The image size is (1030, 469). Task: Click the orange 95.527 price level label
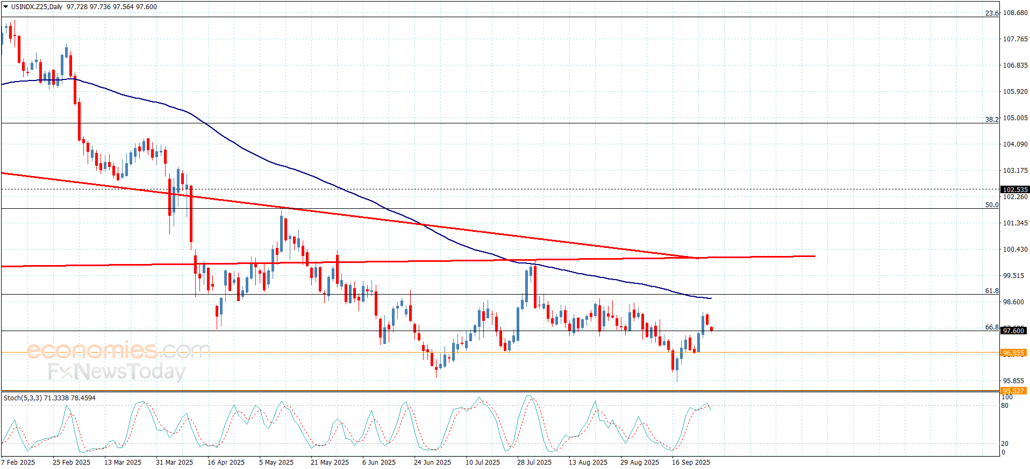pyautogui.click(x=1013, y=391)
